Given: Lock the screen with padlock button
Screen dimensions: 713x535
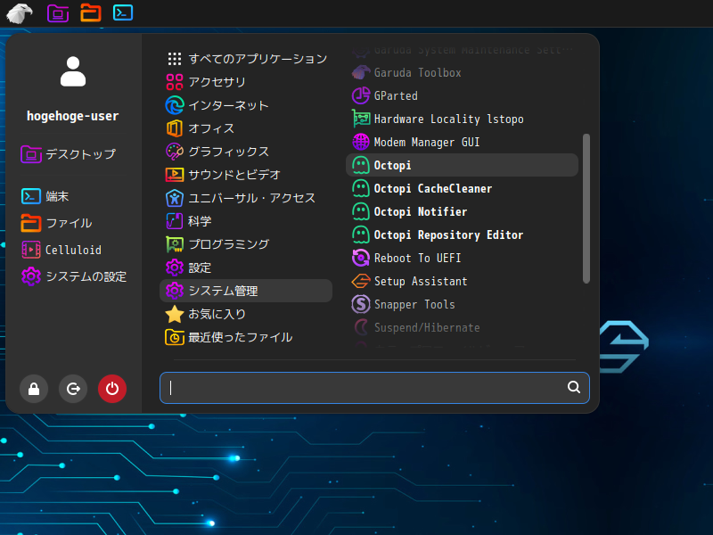Looking at the screenshot, I should [34, 389].
